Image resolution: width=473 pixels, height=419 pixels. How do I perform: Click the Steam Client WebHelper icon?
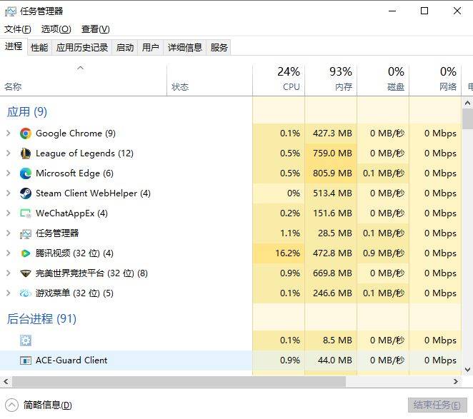click(26, 193)
